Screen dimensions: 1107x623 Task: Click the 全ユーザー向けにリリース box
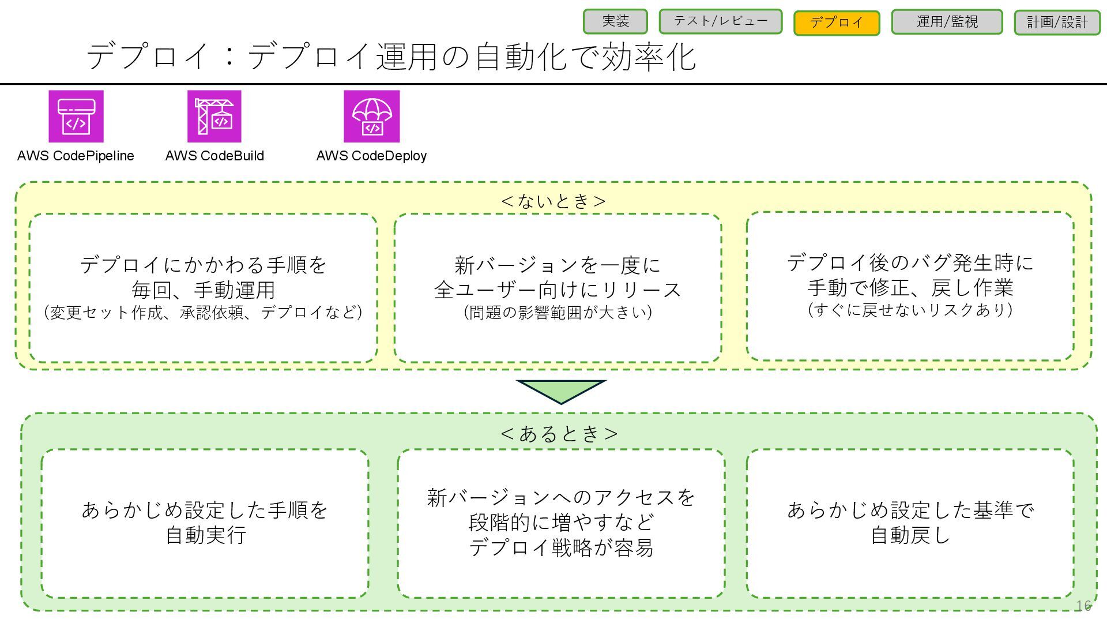coord(558,288)
